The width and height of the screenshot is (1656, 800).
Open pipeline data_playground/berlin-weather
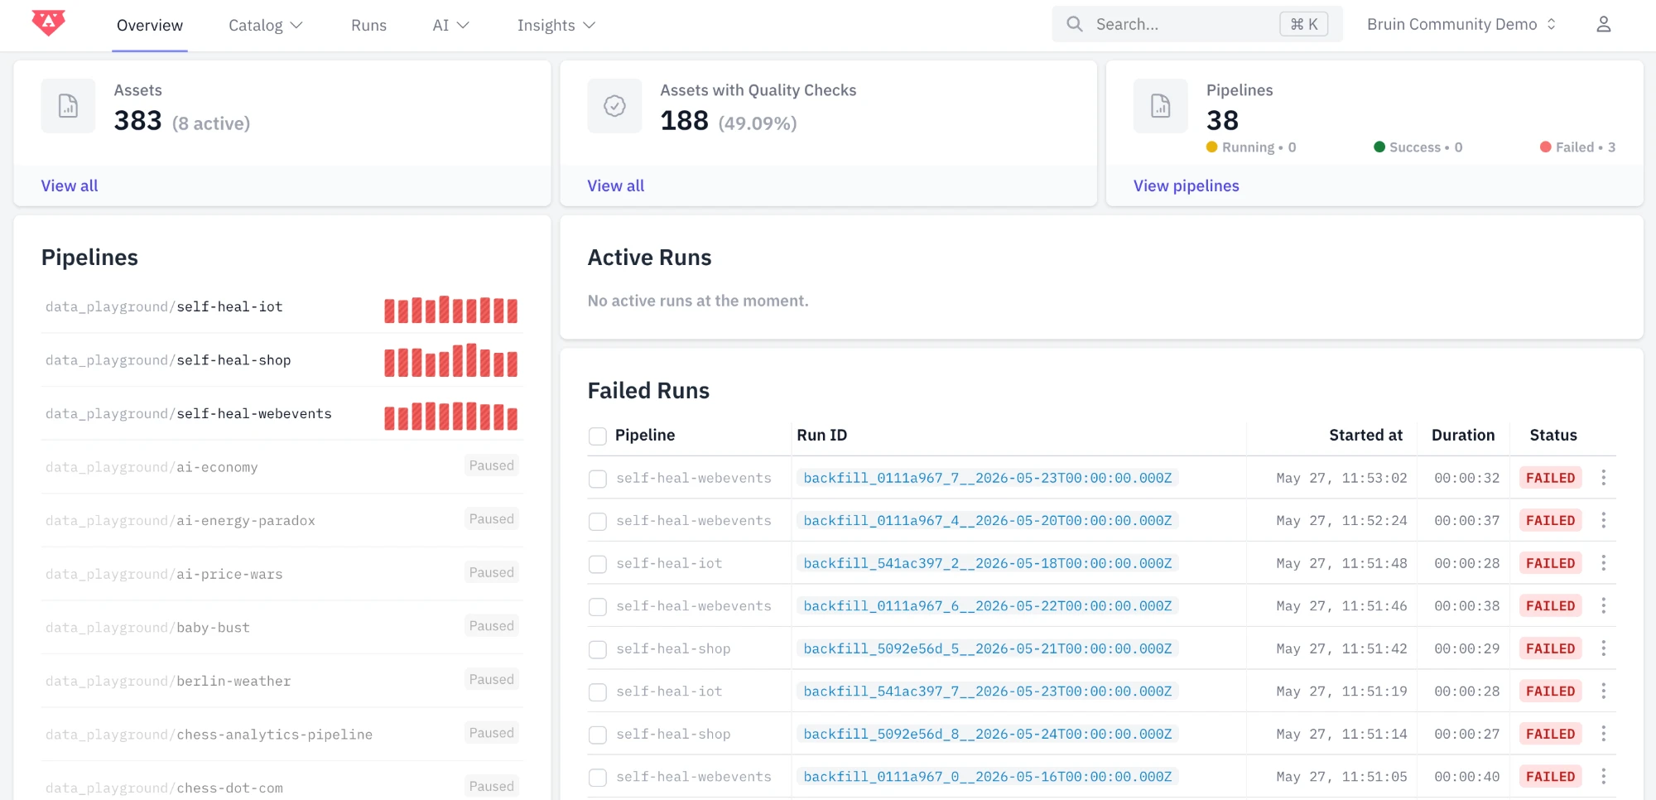click(x=168, y=681)
